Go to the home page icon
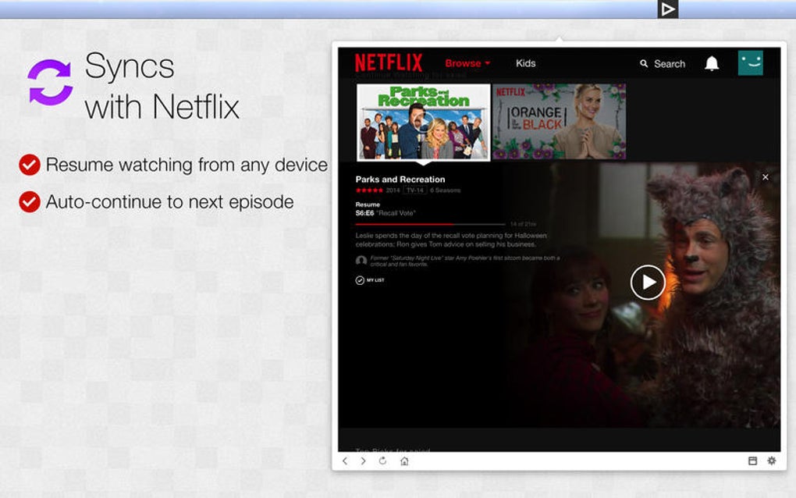This screenshot has width=796, height=498. pyautogui.click(x=404, y=461)
